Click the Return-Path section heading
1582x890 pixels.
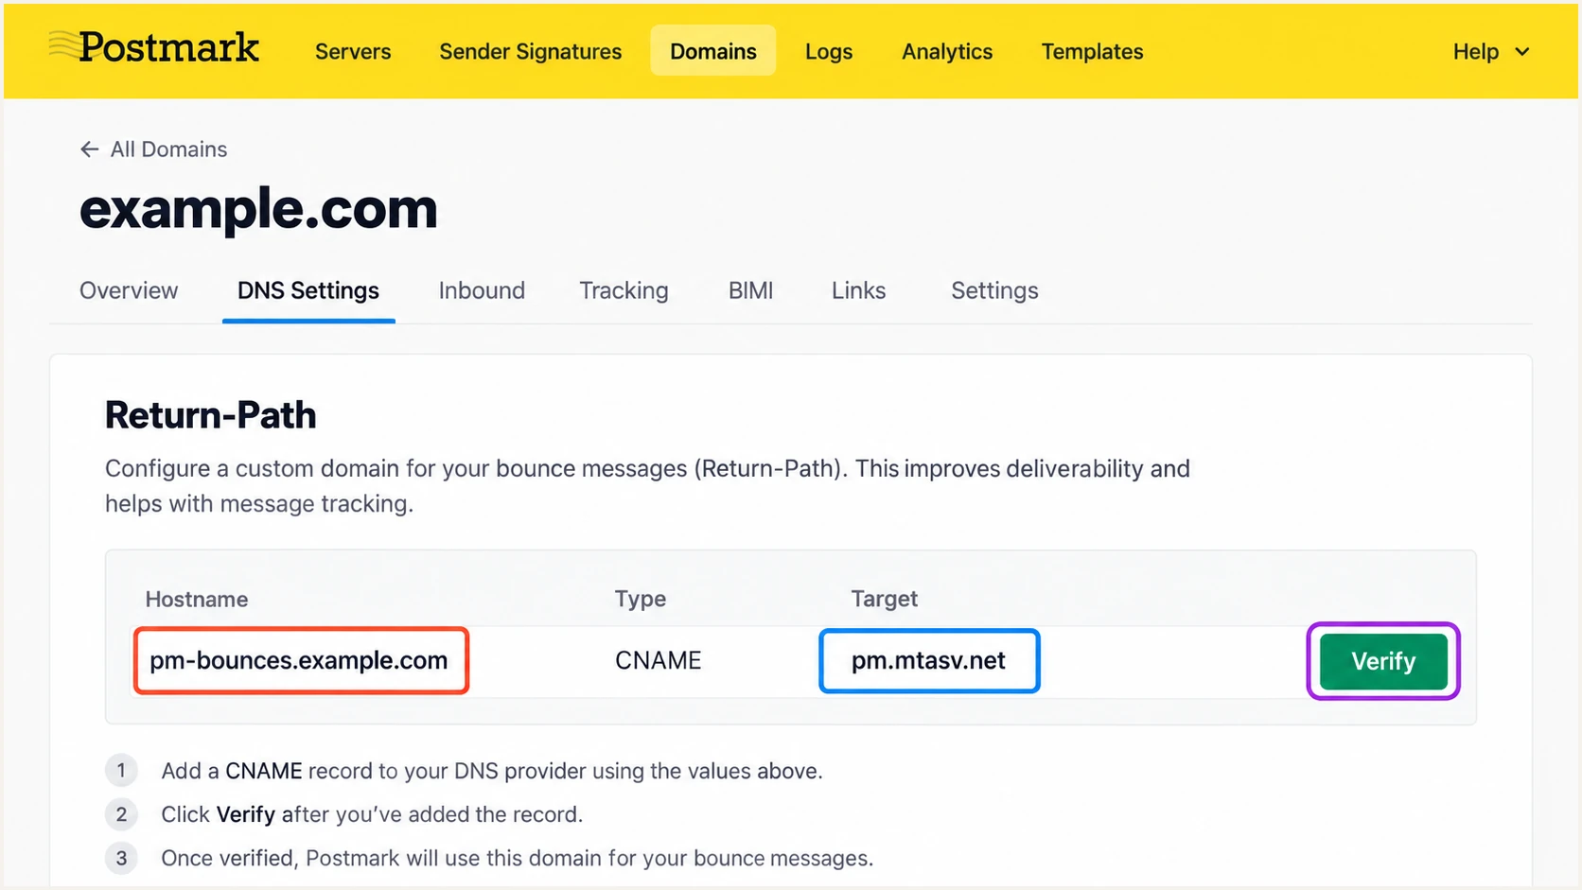[210, 415]
